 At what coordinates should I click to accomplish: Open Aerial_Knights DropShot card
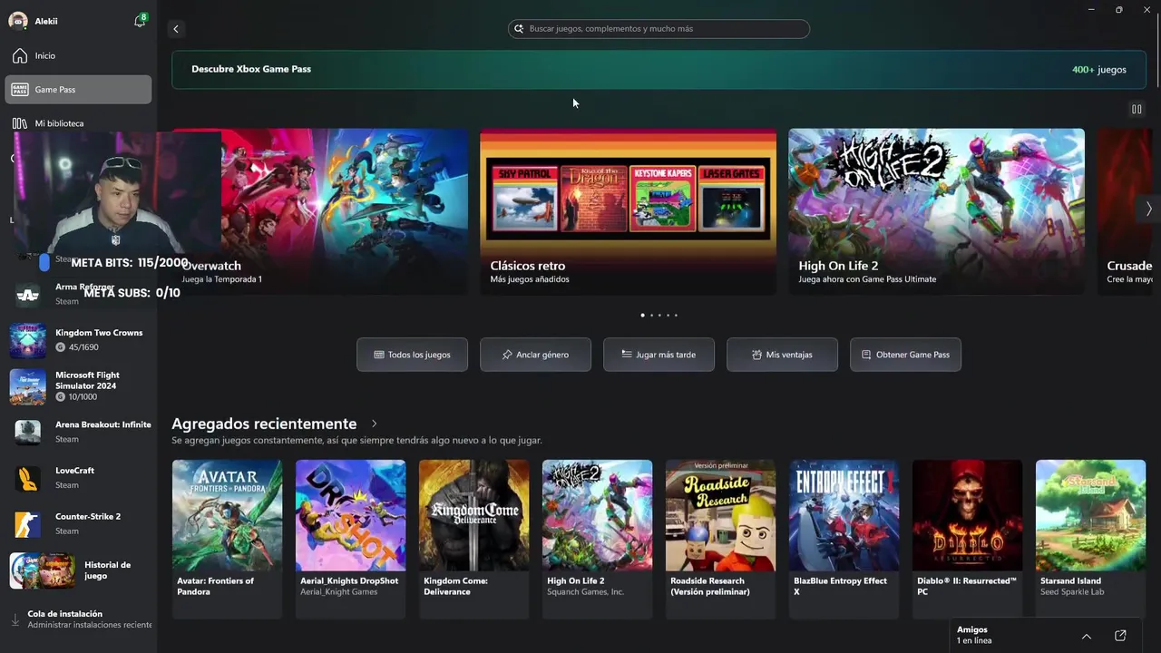coord(350,539)
